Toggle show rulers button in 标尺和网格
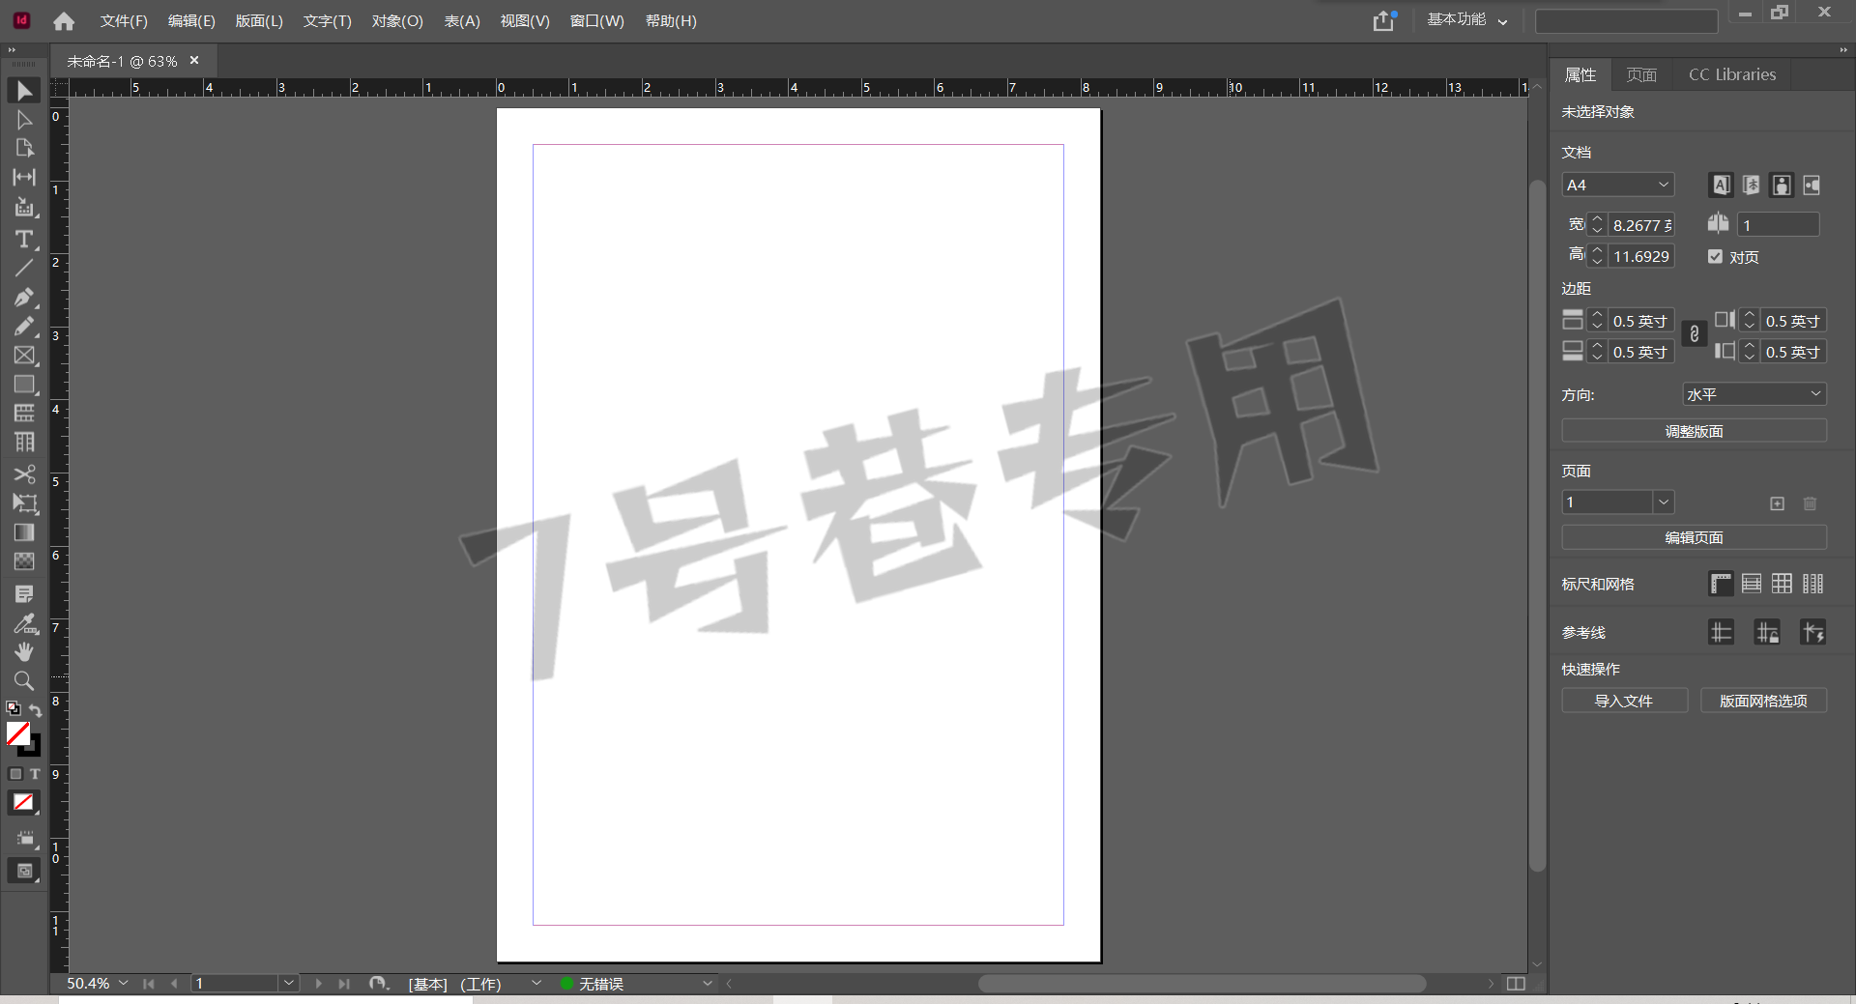The height and width of the screenshot is (1004, 1856). point(1721,584)
